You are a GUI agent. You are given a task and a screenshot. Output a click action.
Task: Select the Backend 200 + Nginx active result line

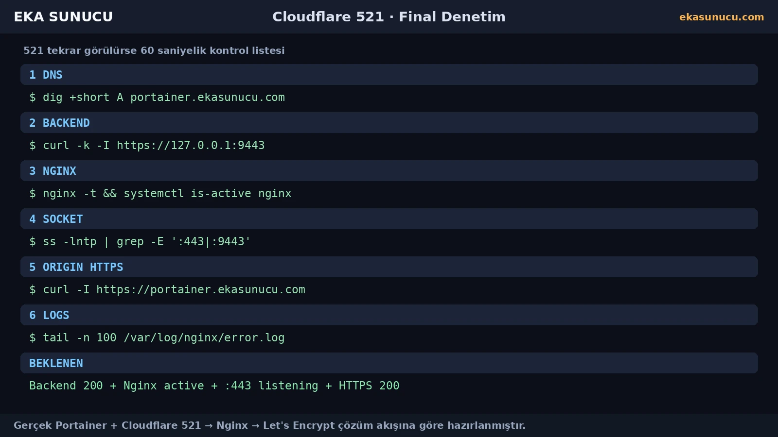click(214, 386)
